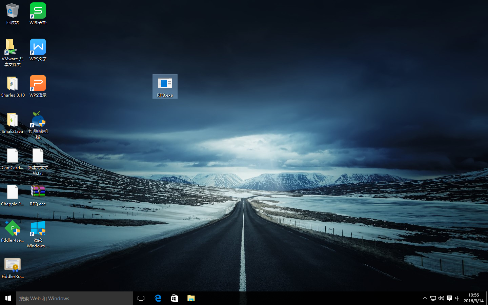Open Task View from the taskbar
The width and height of the screenshot is (488, 305).
point(141,298)
